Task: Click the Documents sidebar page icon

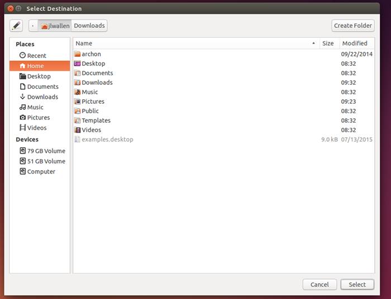Action: [22, 86]
